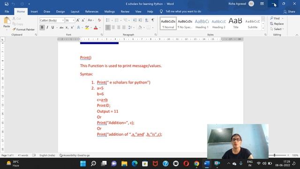
Task: Toggle Bold formatting
Action: [x=42, y=27]
